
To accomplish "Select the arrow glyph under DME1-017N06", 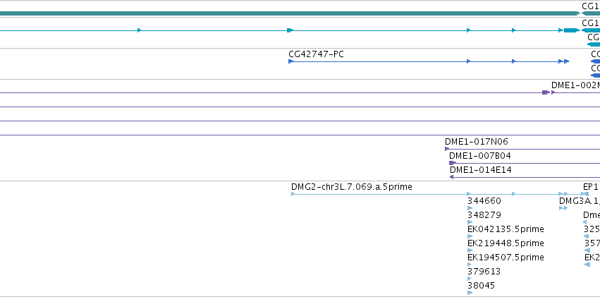I will click(x=447, y=149).
